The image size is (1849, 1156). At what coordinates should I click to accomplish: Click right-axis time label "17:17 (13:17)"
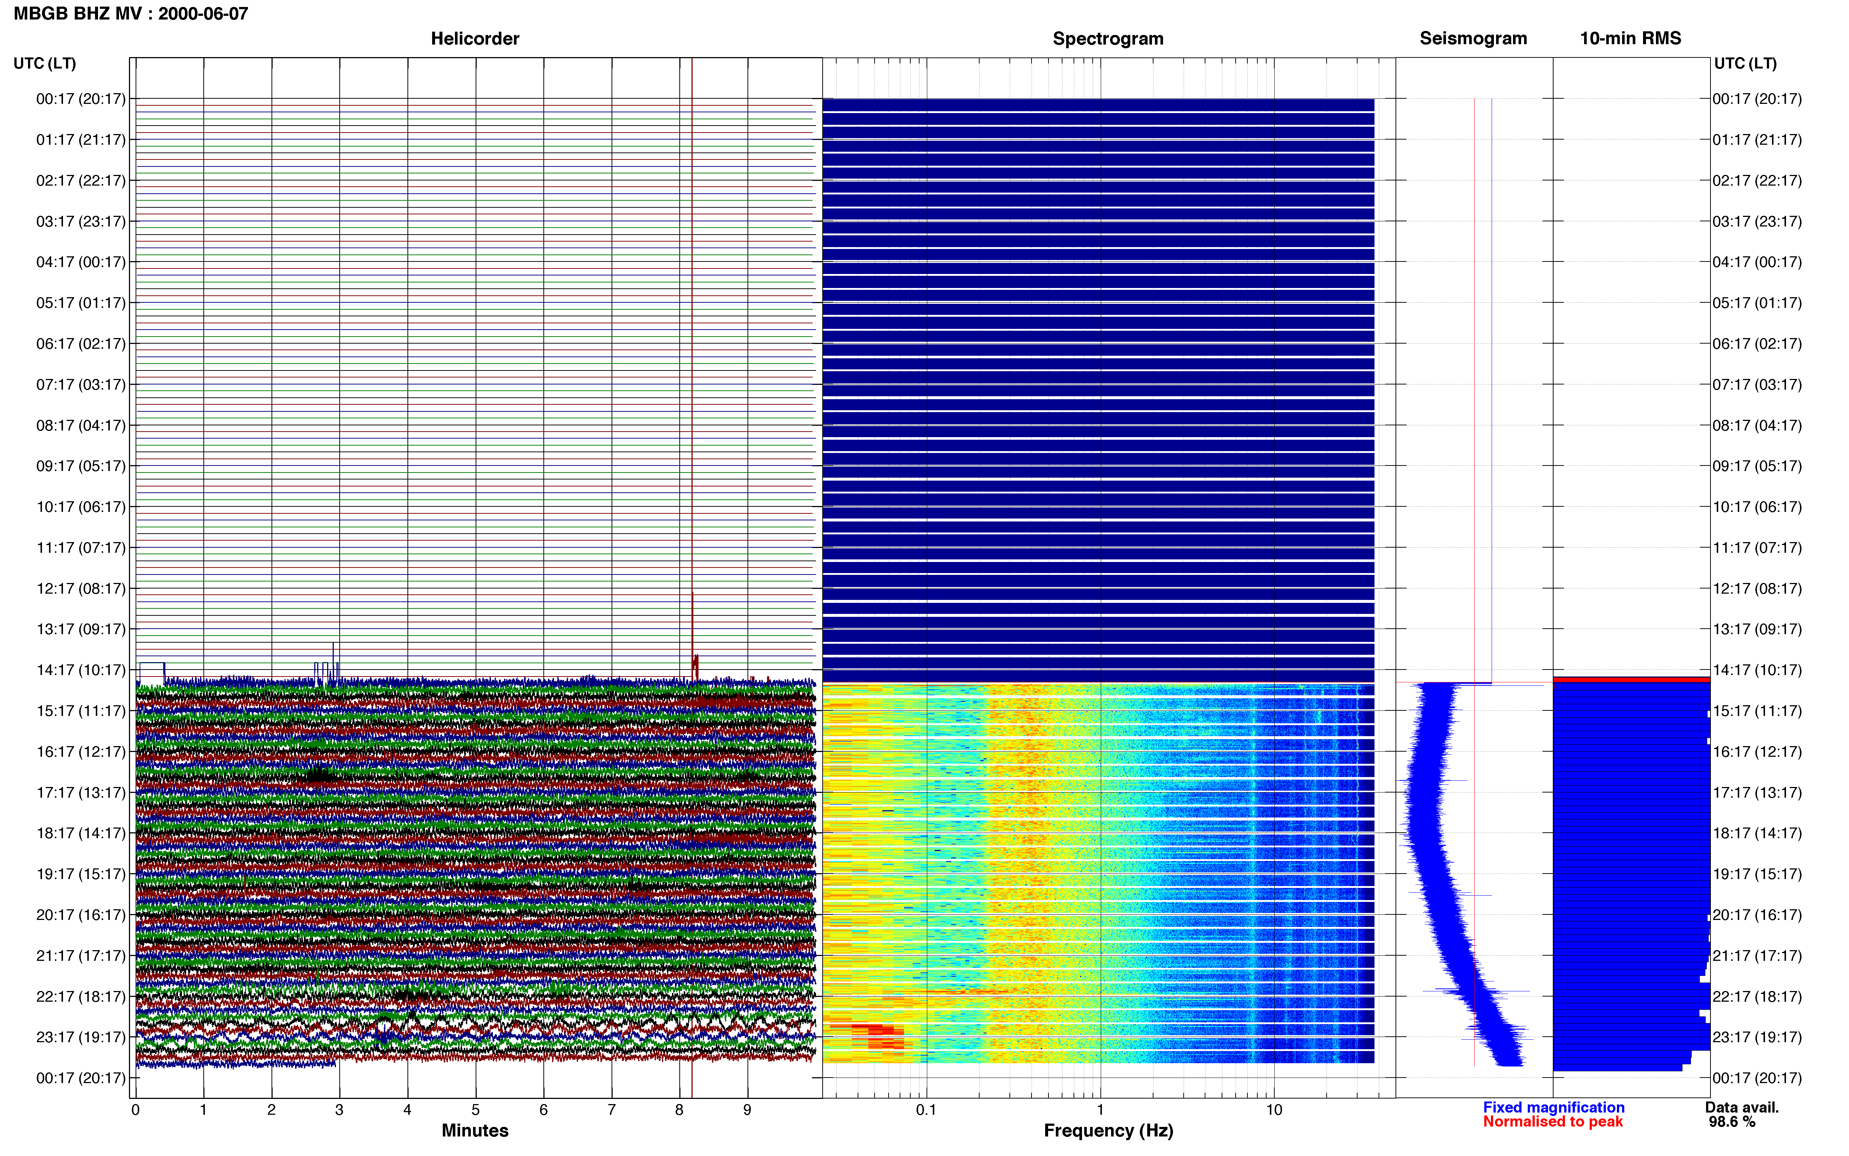tap(1757, 793)
